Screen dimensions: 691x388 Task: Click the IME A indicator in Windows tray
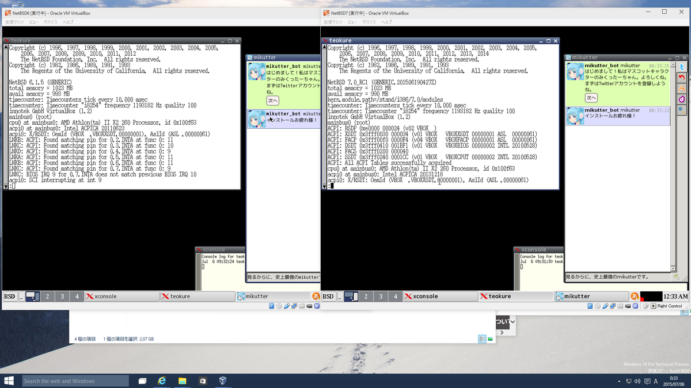(x=655, y=381)
